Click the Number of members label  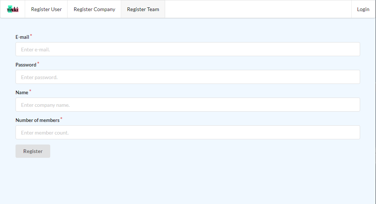coord(37,120)
